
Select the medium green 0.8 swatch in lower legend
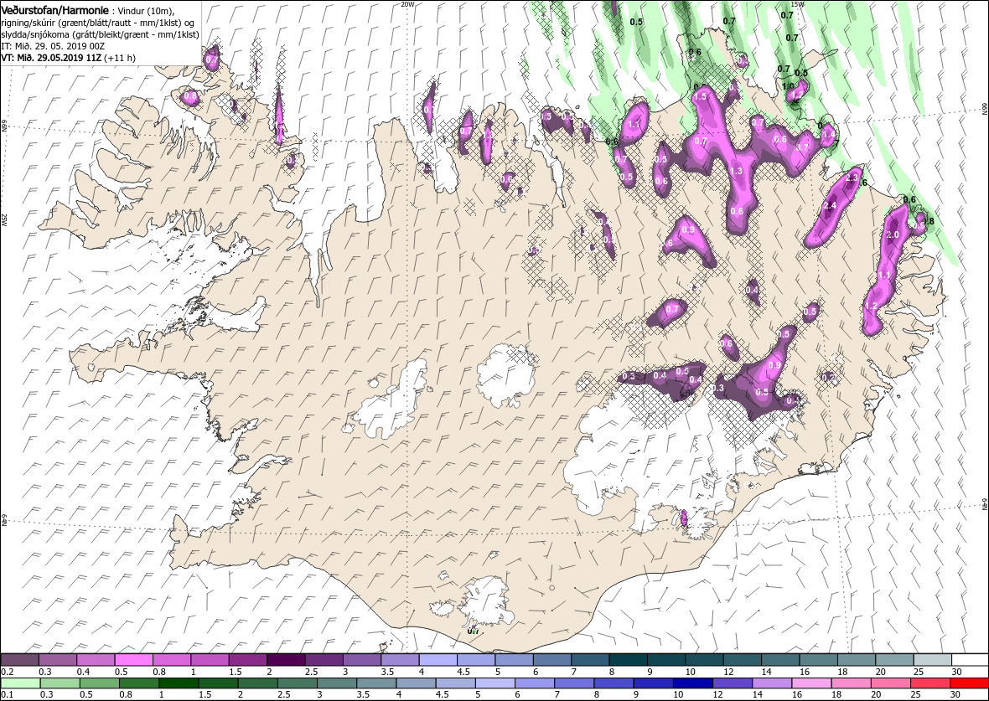click(x=139, y=684)
